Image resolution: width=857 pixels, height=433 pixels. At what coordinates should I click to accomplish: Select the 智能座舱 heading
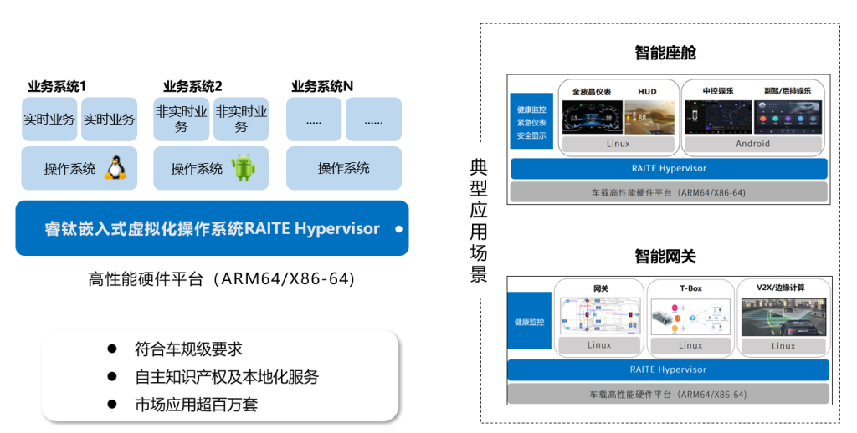[665, 53]
